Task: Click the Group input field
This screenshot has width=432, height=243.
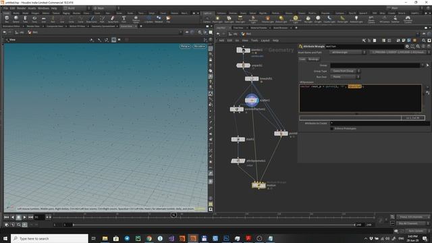Action: point(375,65)
